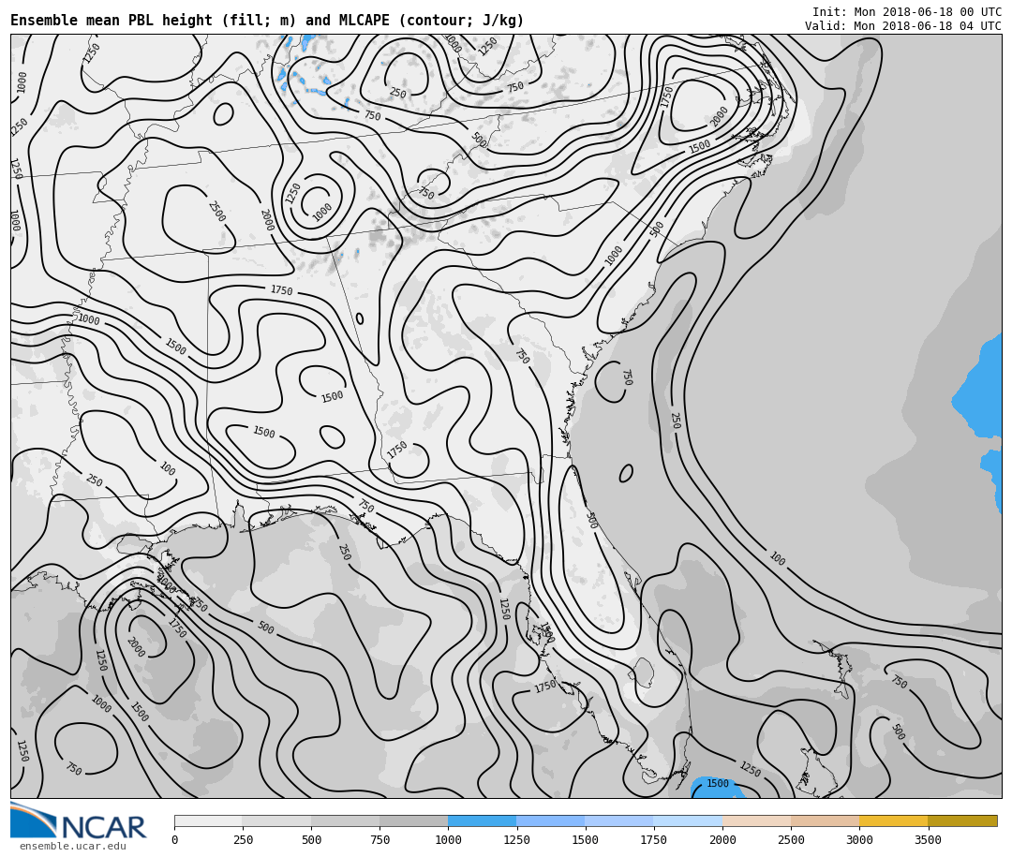The image size is (1012, 857).
Task: Click the NCAR logo
Action: click(79, 821)
